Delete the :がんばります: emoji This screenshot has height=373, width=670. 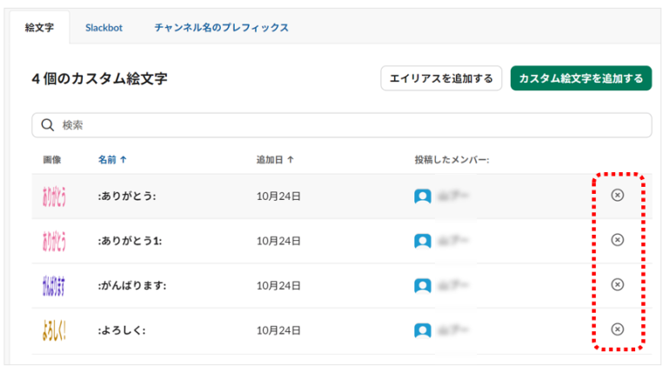(617, 284)
